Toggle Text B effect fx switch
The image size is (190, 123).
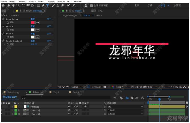click(x=3, y=34)
